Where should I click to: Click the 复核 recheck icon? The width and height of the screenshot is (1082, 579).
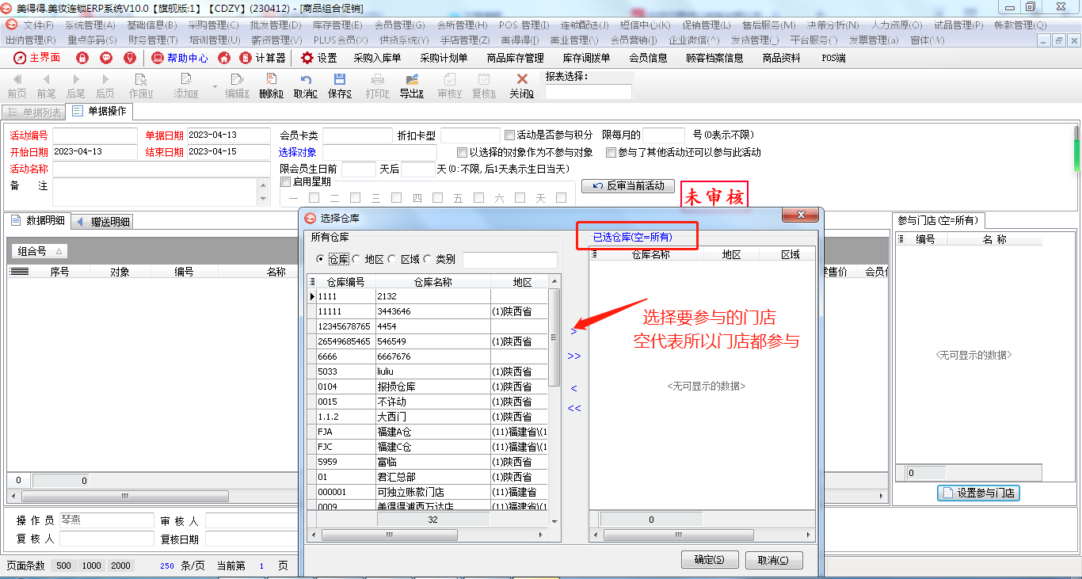coord(483,86)
